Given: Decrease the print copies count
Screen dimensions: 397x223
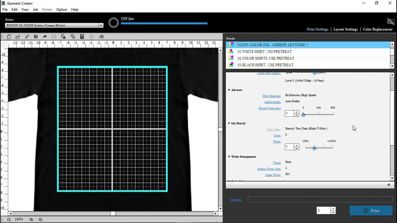Looking at the screenshot, I should 333,212.
